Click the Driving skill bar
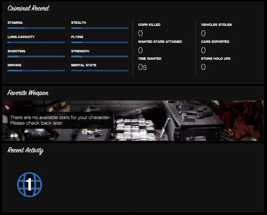The width and height of the screenshot is (267, 215). click(36, 70)
